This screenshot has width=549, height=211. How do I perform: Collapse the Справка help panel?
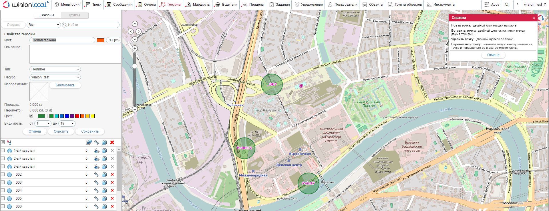coord(534,18)
